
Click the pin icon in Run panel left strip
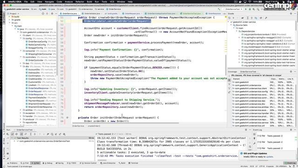point(8,159)
